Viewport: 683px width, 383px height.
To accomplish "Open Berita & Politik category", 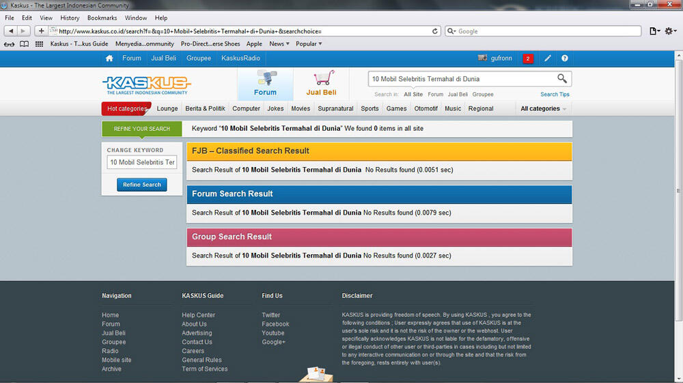I will 205,108.
